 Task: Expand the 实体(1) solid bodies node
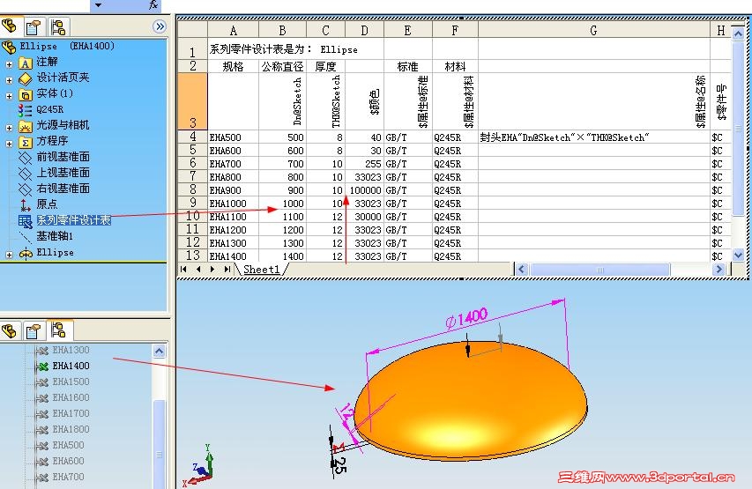pos(9,96)
